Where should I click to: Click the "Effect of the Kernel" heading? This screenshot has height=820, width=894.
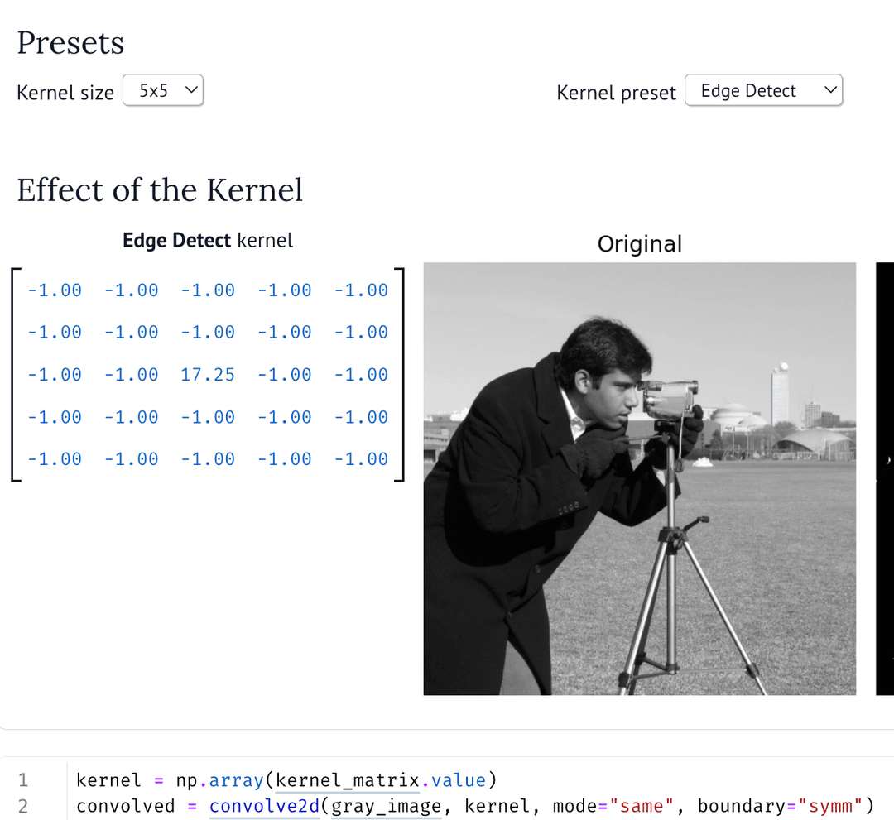coord(160,189)
